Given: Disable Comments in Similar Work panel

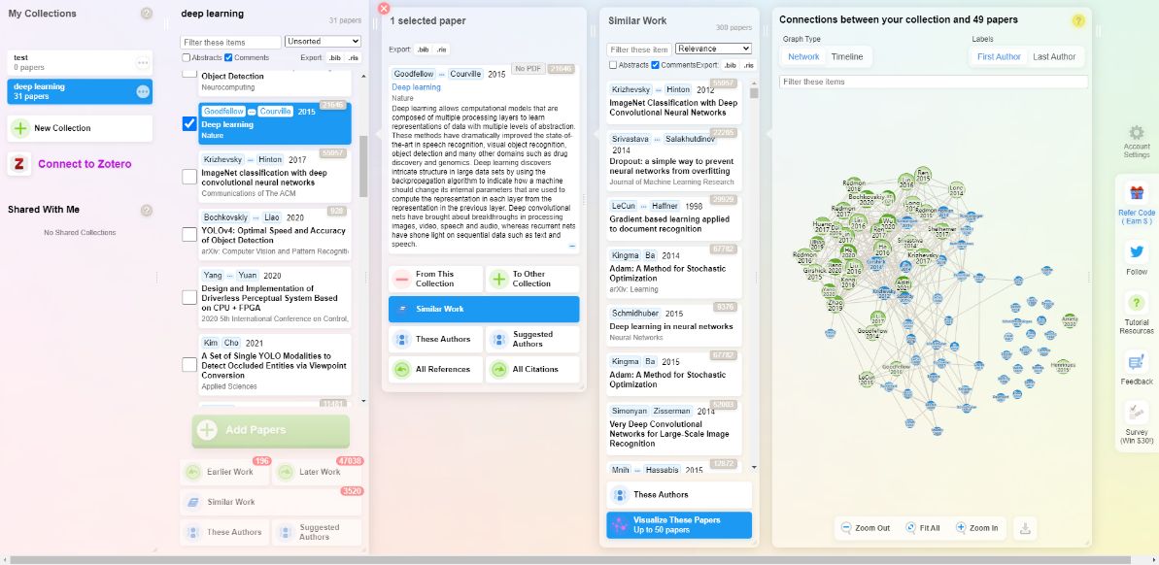Looking at the screenshot, I should pyautogui.click(x=655, y=65).
